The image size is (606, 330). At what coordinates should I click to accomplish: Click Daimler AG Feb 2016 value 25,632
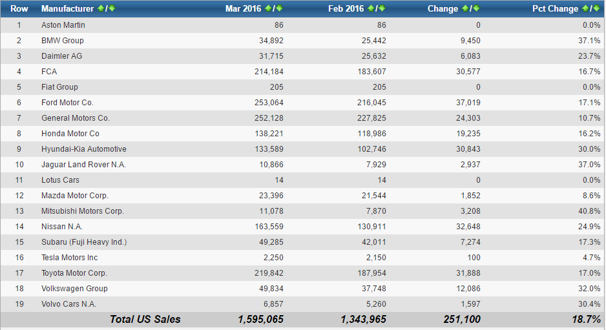click(374, 56)
